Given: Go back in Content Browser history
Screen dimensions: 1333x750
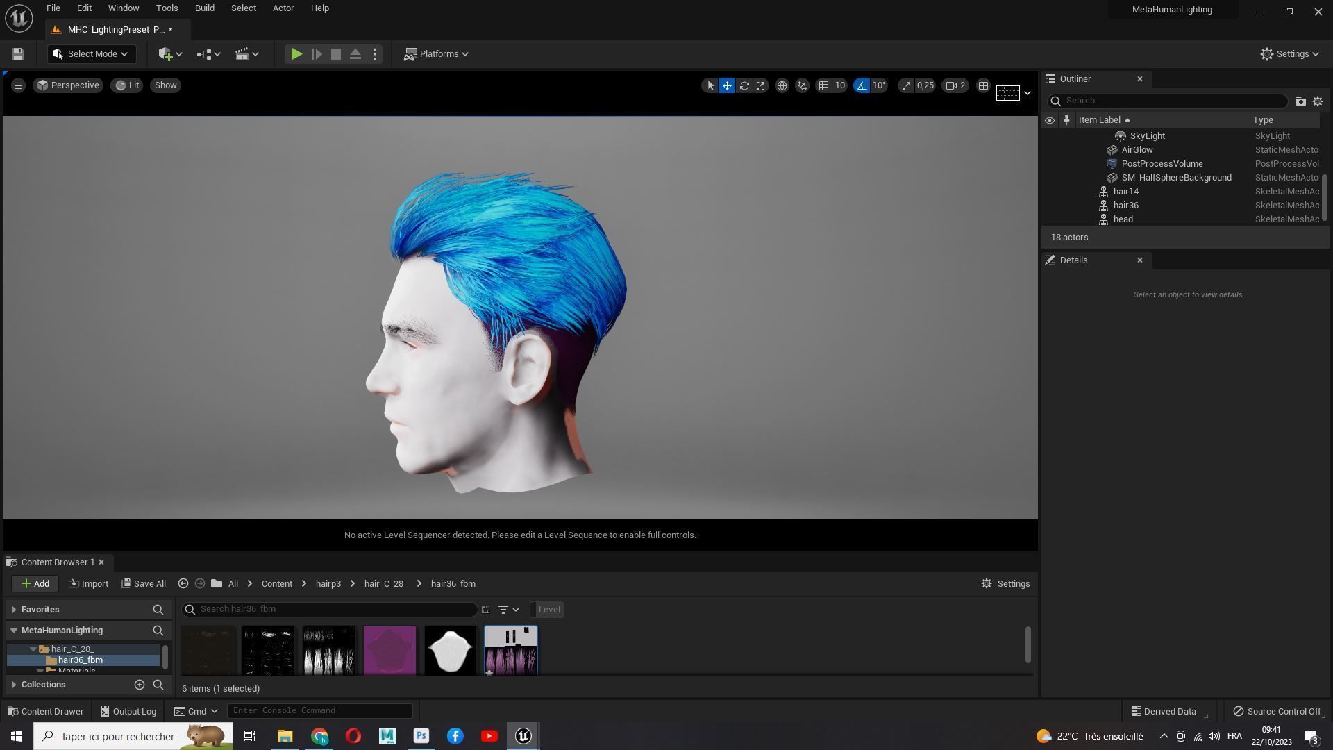Looking at the screenshot, I should (x=183, y=584).
